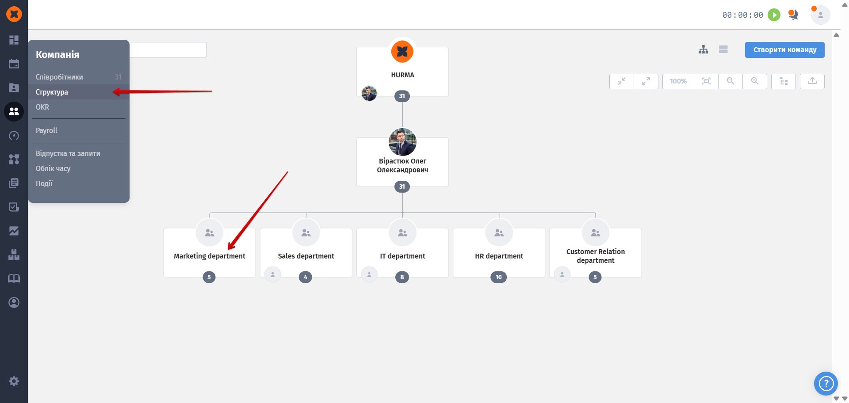
Task: Expand HURMA node via its 31 badge
Action: click(x=402, y=96)
